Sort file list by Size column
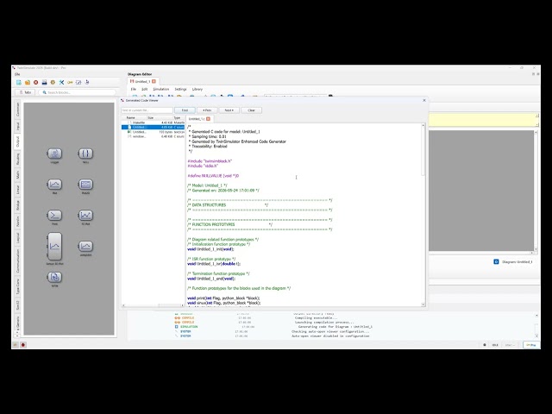The height and width of the screenshot is (414, 552). [160, 117]
